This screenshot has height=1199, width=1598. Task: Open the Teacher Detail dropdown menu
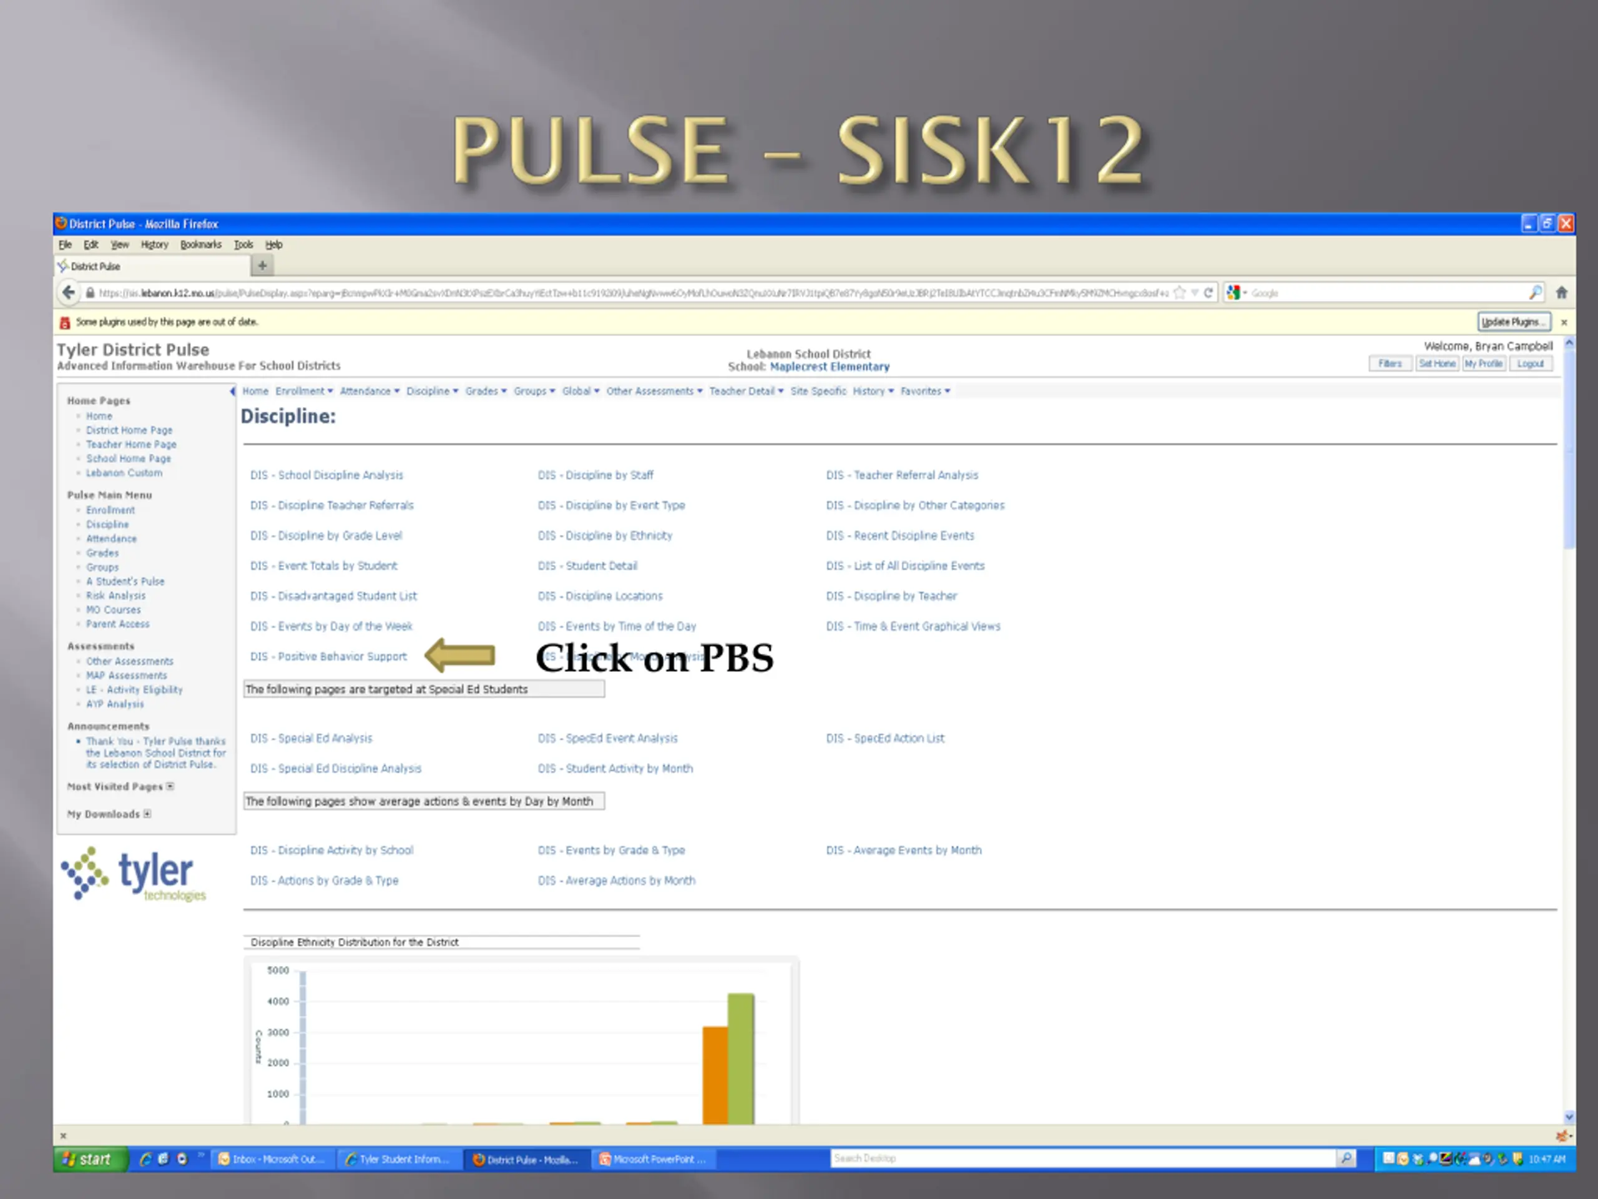point(745,391)
